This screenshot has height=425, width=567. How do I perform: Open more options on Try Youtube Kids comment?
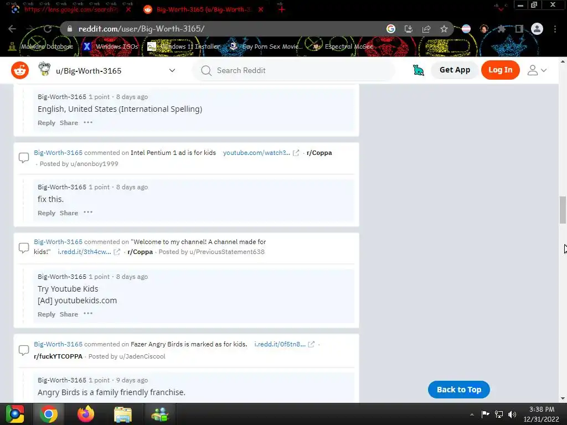pyautogui.click(x=88, y=314)
